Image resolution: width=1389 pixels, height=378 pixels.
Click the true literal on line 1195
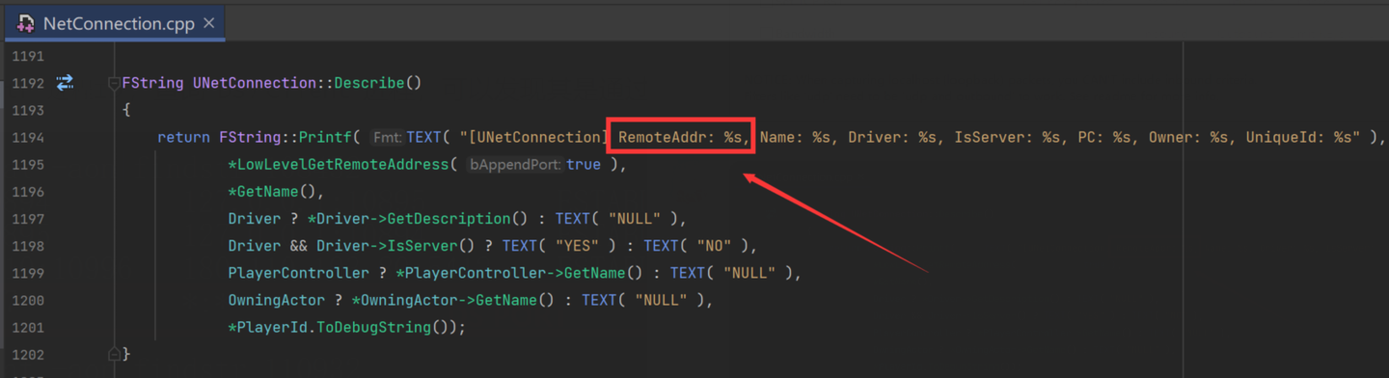point(584,164)
